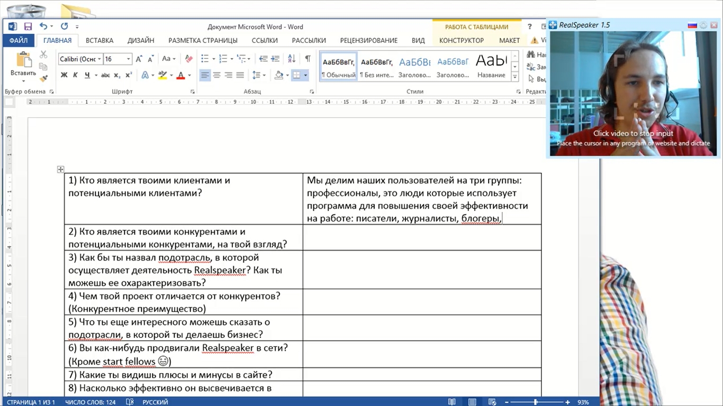Click the ЧИСЛО СЛОВ: 124 status indicator

(x=91, y=402)
